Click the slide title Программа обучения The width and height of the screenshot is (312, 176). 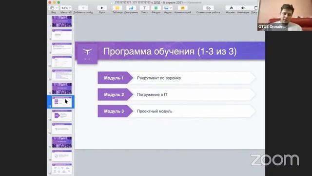coord(170,51)
